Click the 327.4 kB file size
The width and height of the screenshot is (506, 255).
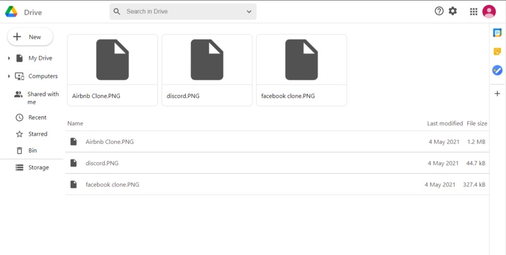click(x=474, y=185)
